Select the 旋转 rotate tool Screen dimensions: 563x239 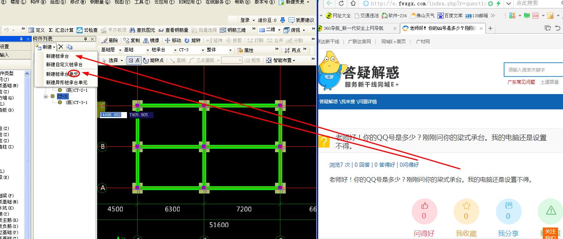tap(192, 41)
